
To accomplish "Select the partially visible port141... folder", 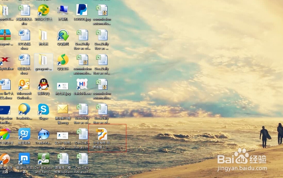I will [4, 10].
